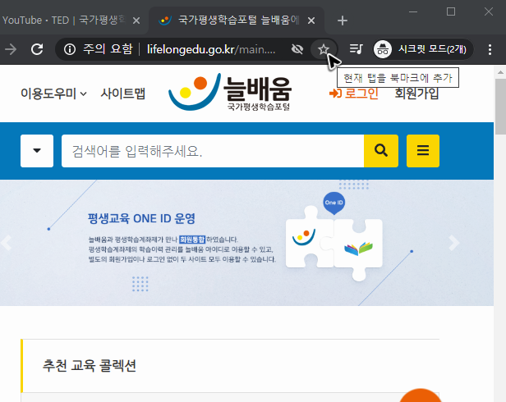Open the search category dropdown

[37, 151]
